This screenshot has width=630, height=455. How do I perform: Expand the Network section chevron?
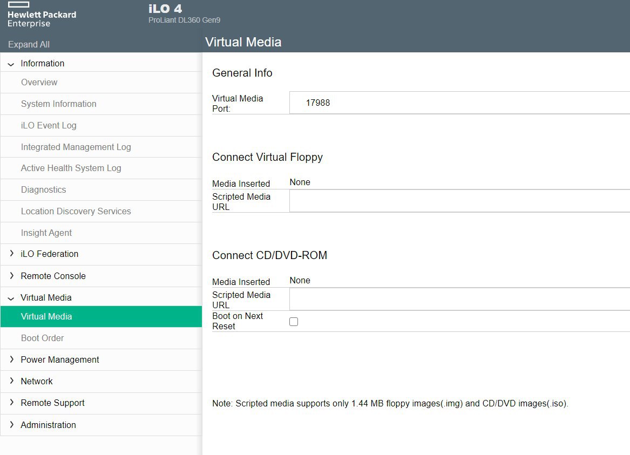coord(11,381)
